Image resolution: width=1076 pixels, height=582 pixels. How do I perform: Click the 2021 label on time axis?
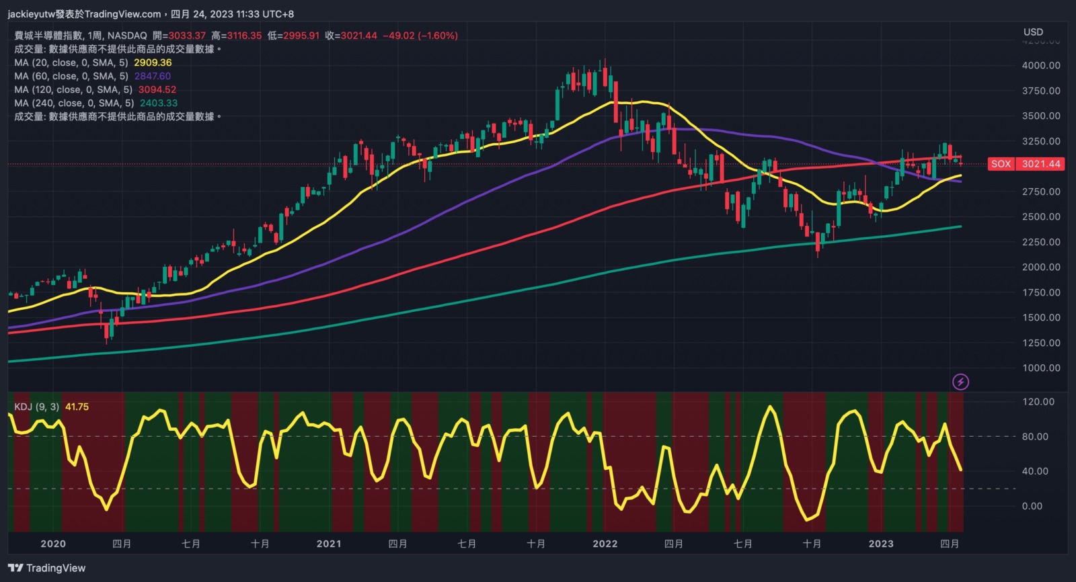(329, 544)
